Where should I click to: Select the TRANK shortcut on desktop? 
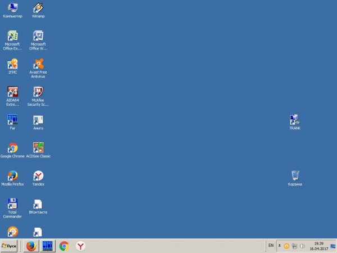pyautogui.click(x=295, y=120)
